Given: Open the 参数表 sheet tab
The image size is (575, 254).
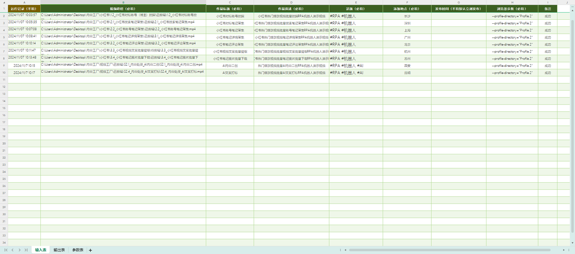Looking at the screenshot, I should click(78, 250).
